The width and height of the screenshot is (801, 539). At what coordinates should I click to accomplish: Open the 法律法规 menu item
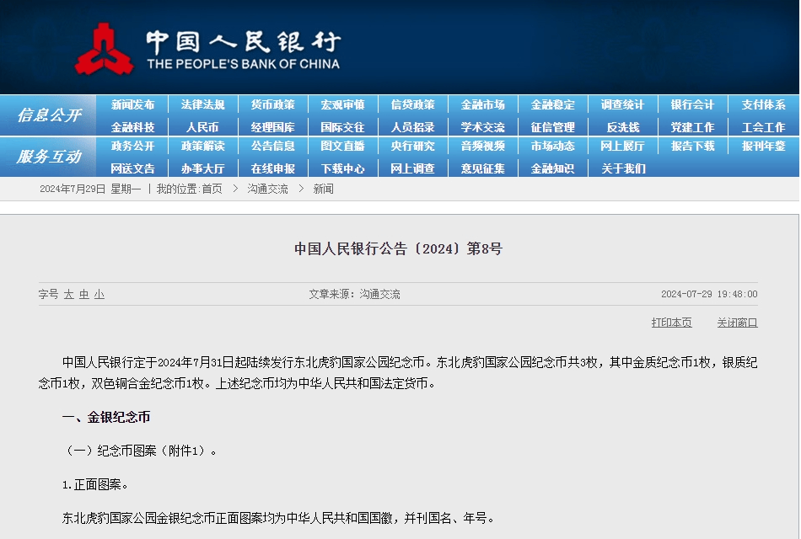click(x=203, y=104)
